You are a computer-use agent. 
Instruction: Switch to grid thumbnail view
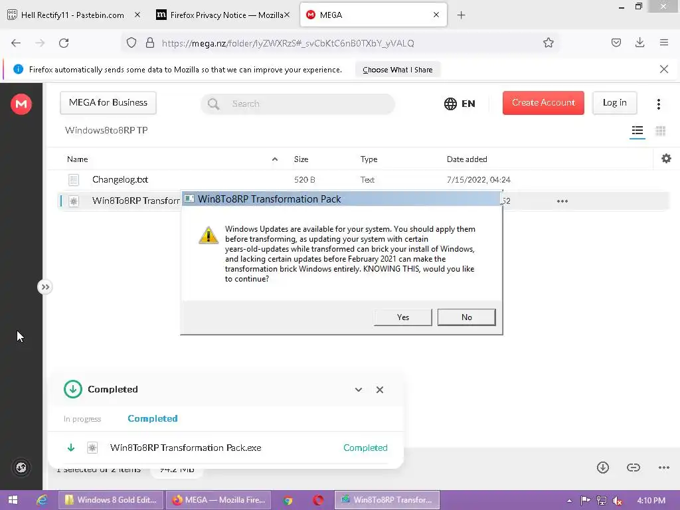pos(660,131)
